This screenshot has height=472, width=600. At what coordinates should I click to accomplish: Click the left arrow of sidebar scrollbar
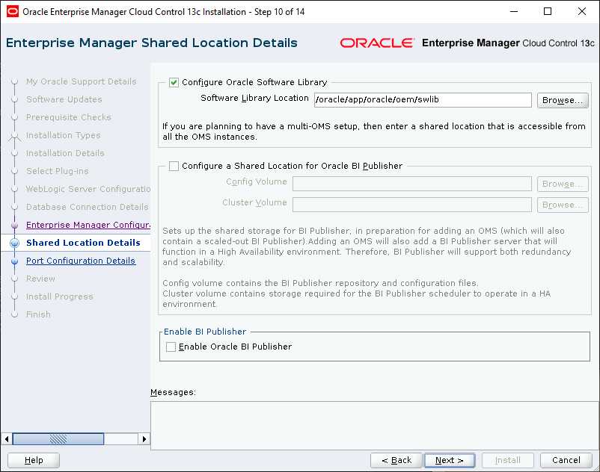7,439
